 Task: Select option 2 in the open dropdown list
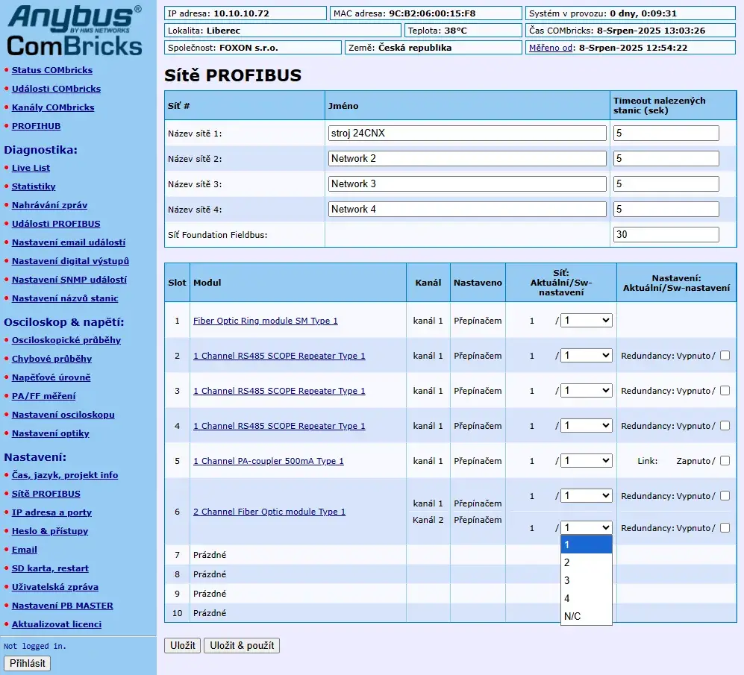pos(586,562)
